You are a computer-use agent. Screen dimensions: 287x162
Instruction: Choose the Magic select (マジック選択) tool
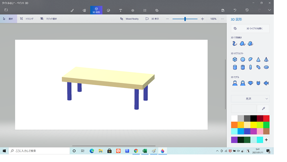click(48, 19)
